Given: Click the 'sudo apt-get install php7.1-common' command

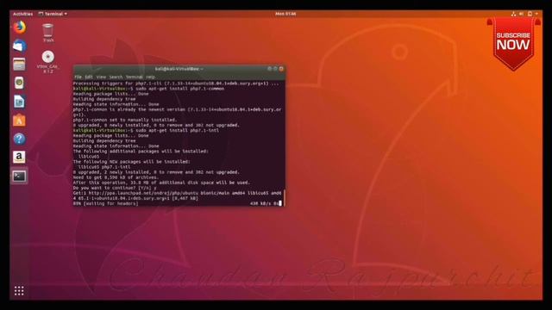Looking at the screenshot, I should (x=180, y=89).
